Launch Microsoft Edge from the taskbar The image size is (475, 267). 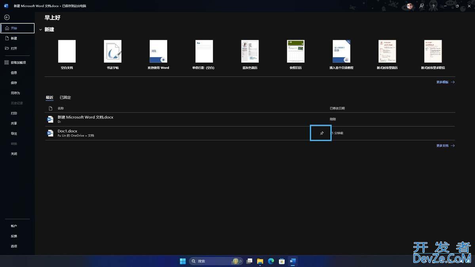[271, 261]
